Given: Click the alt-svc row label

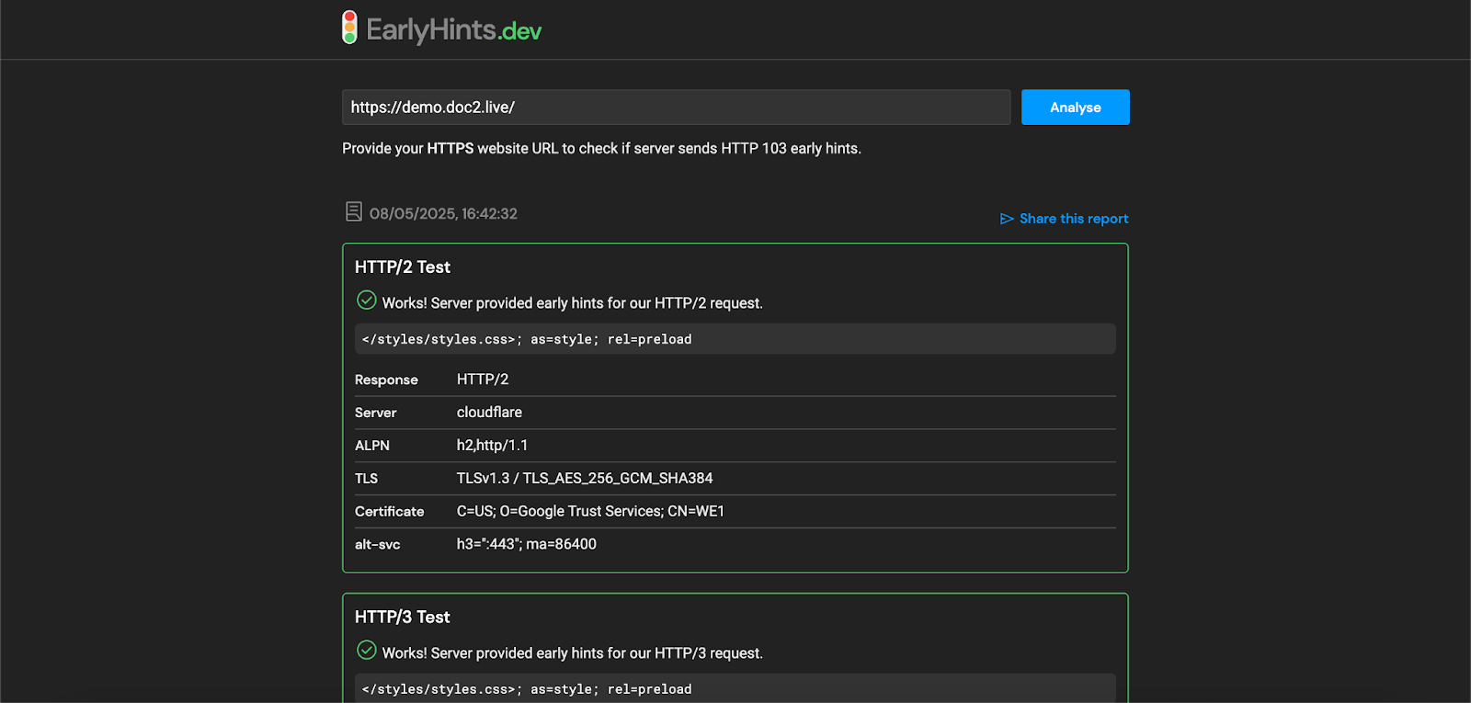Looking at the screenshot, I should (378, 545).
